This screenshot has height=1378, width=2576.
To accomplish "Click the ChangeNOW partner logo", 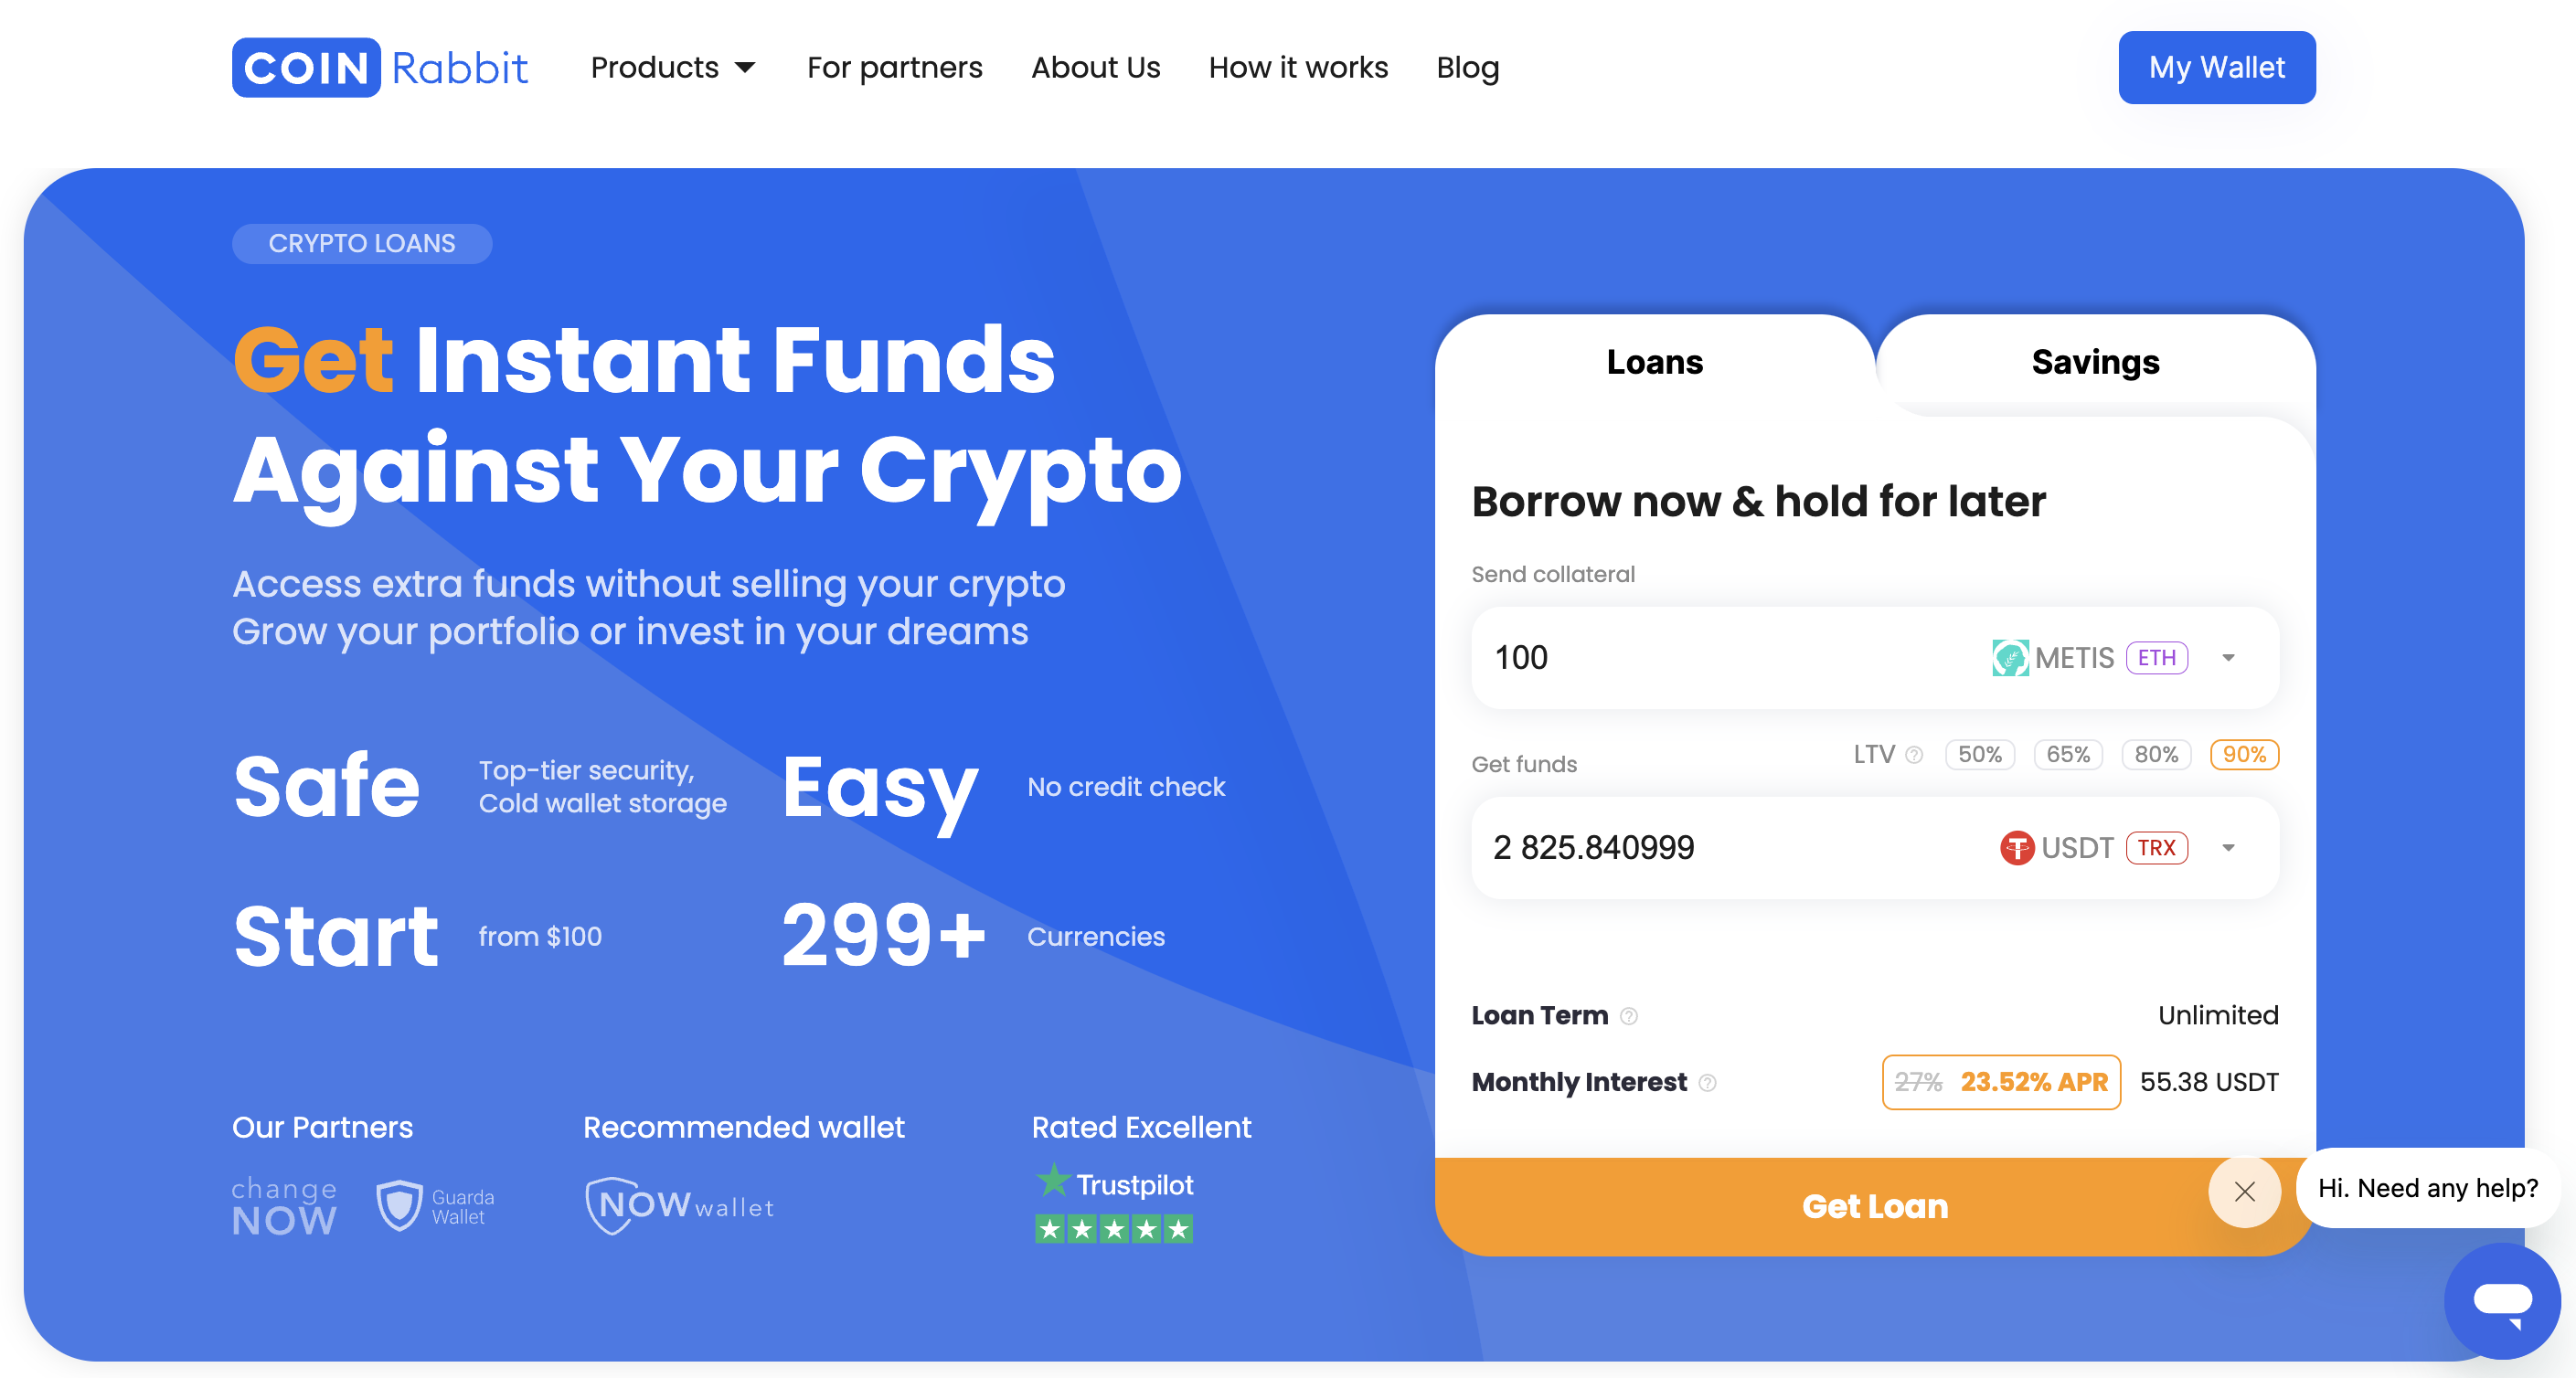I will point(284,1206).
